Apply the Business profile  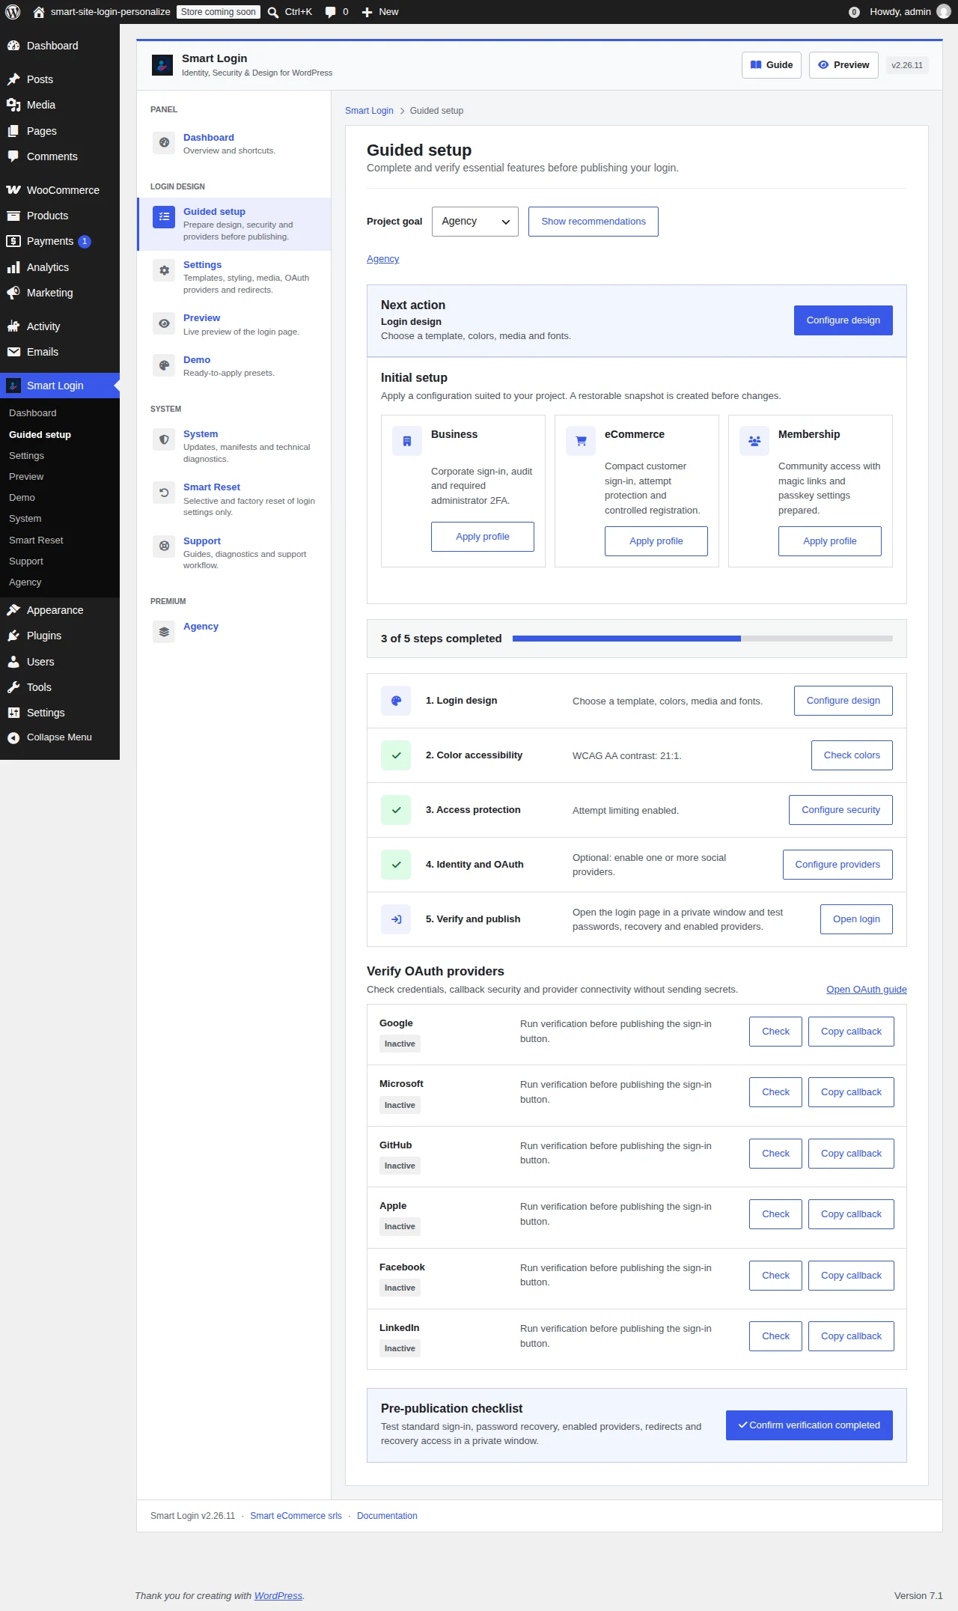[x=483, y=537]
